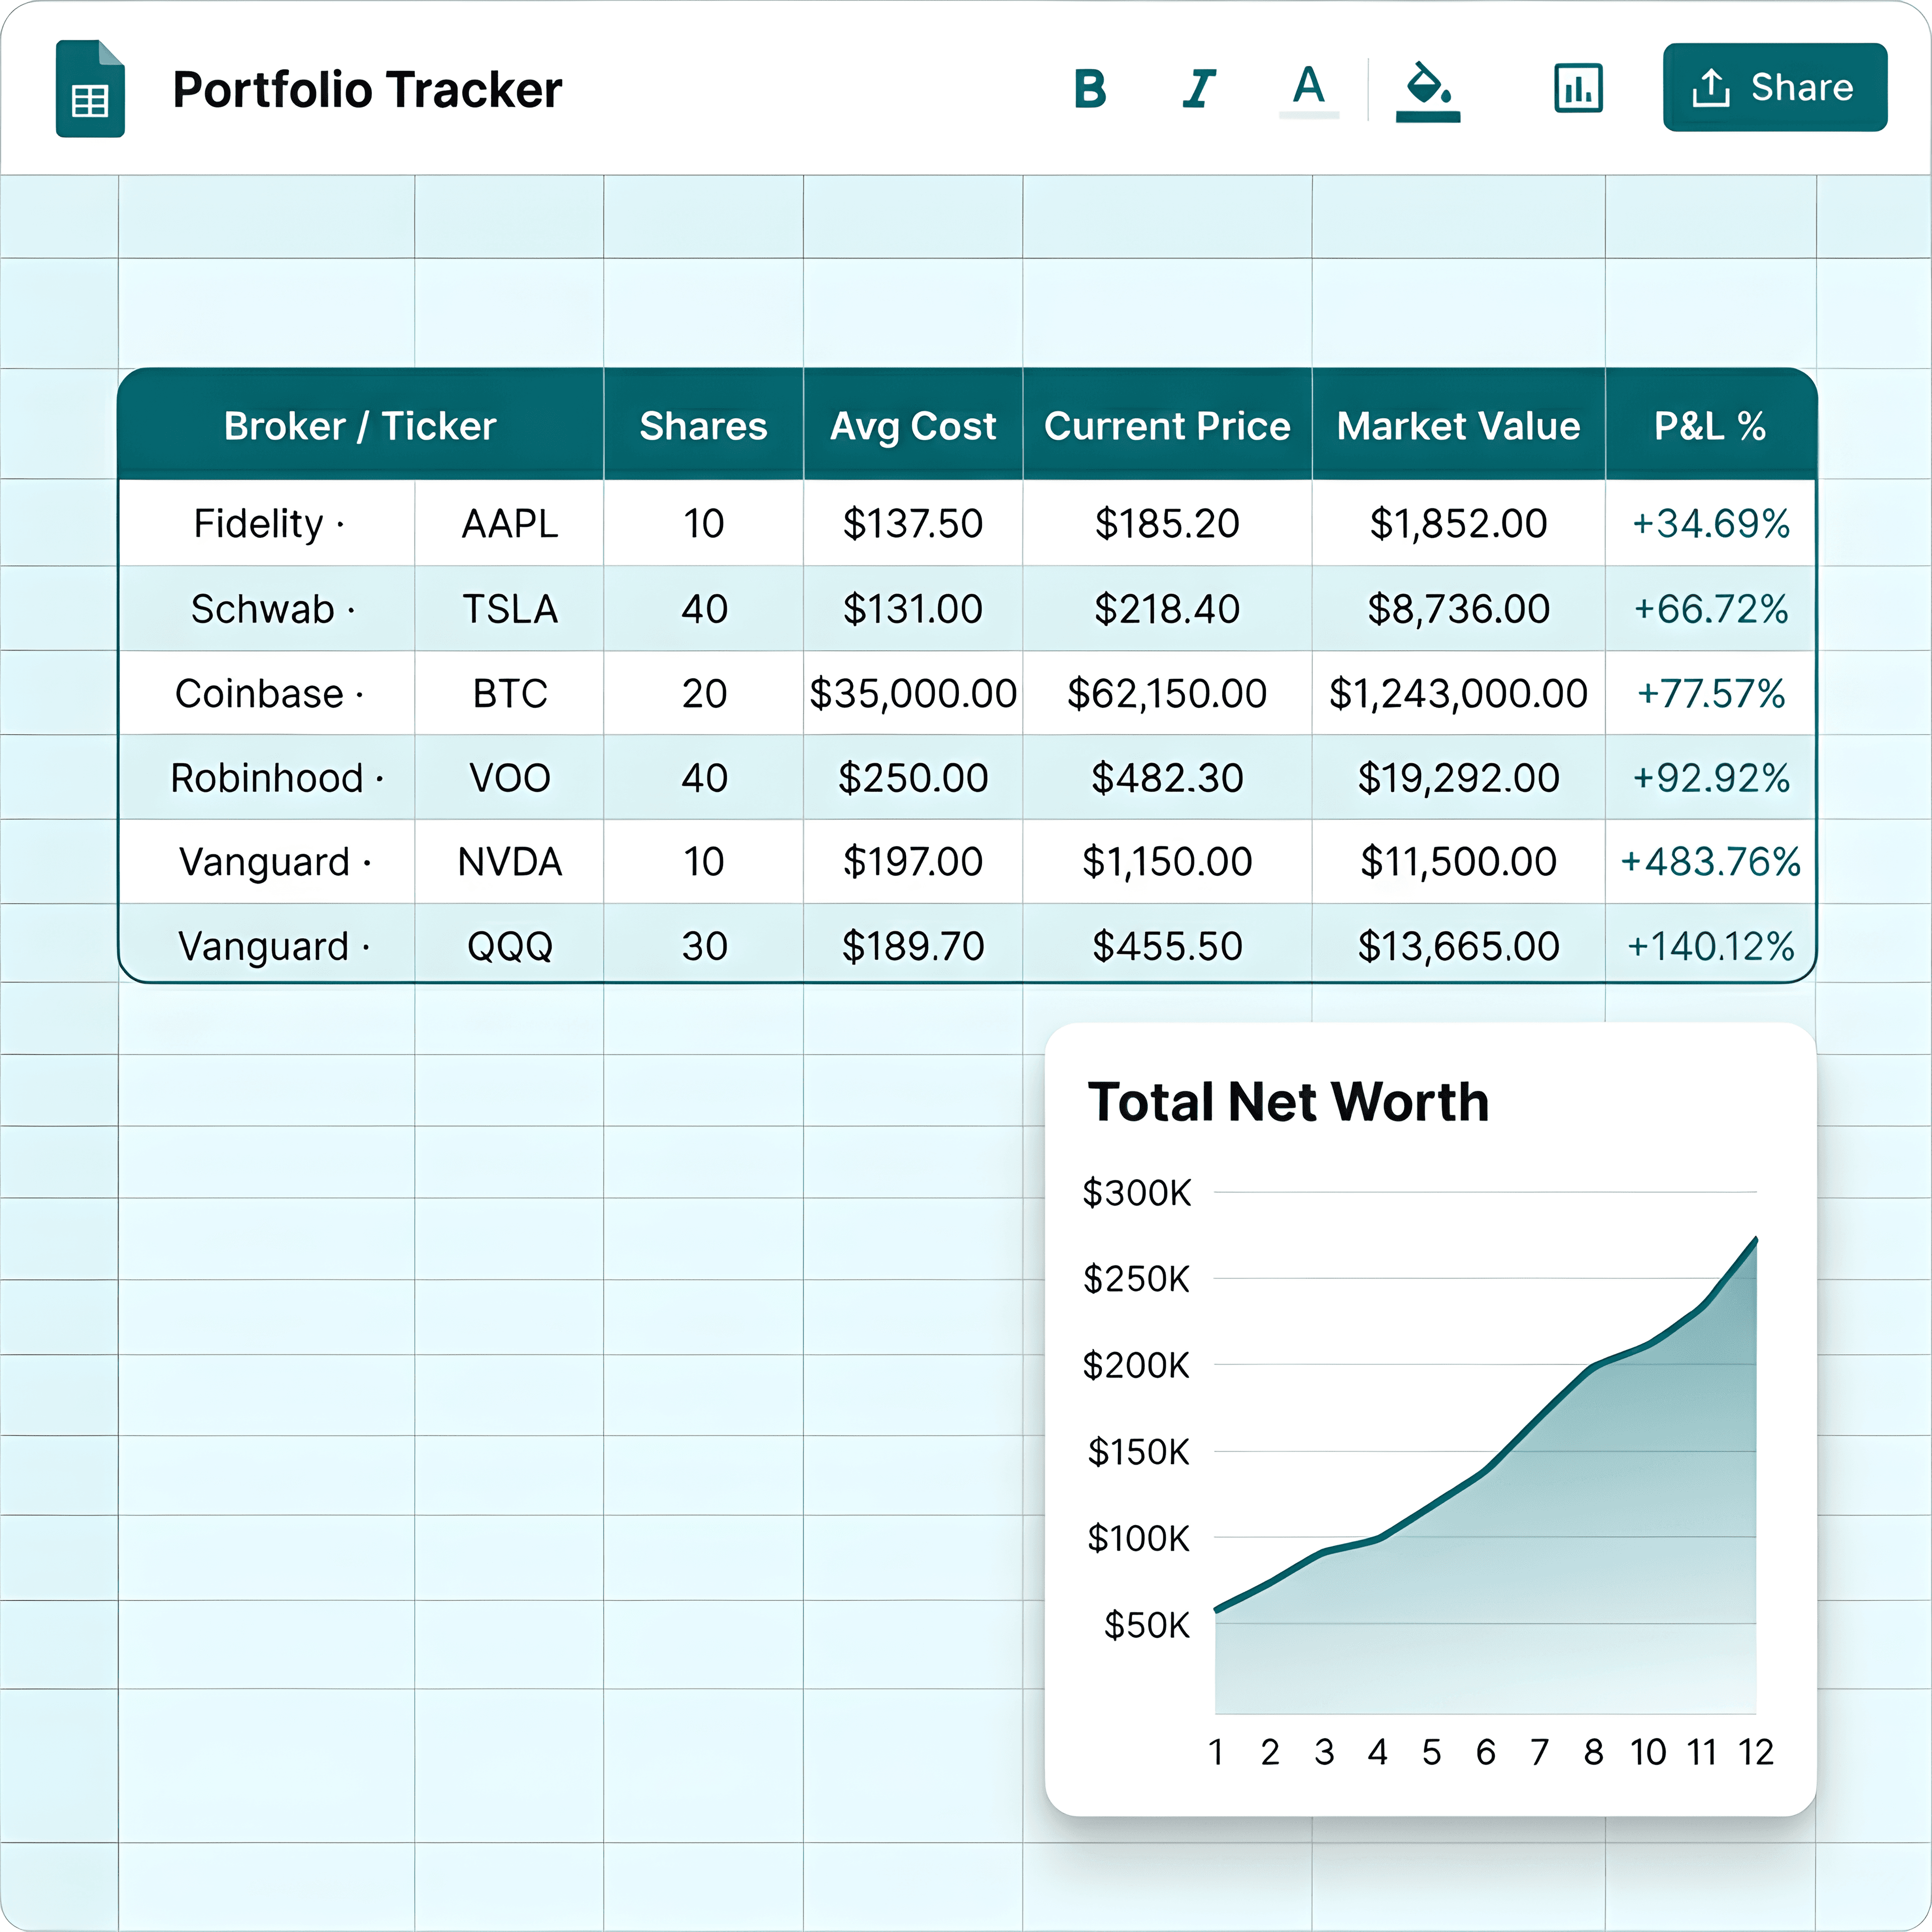Image resolution: width=1932 pixels, height=1932 pixels.
Task: Open the fill color bucket
Action: coord(1428,91)
